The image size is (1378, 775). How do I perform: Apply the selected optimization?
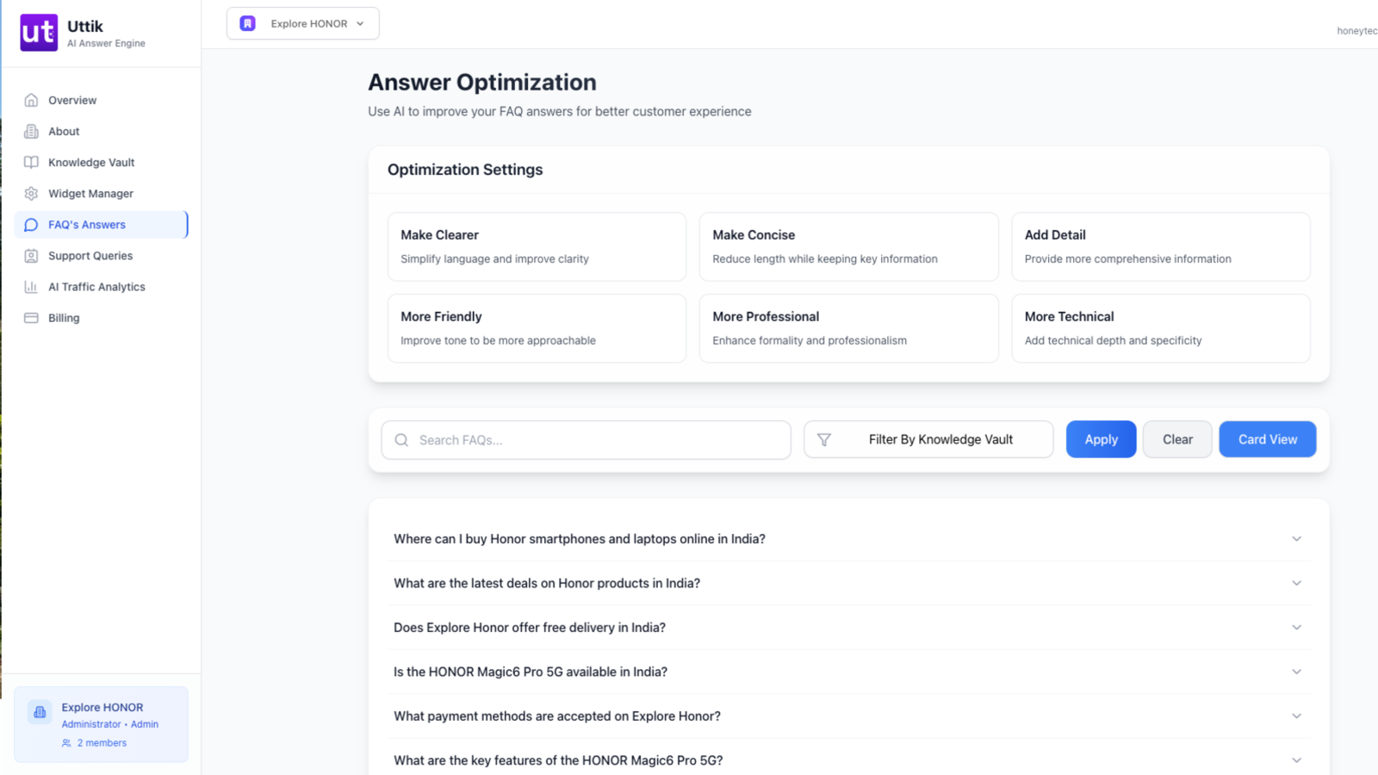(x=1101, y=439)
